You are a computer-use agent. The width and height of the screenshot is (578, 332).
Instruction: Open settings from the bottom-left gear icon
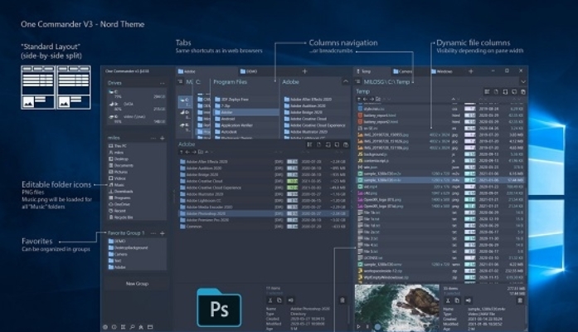[105, 327]
